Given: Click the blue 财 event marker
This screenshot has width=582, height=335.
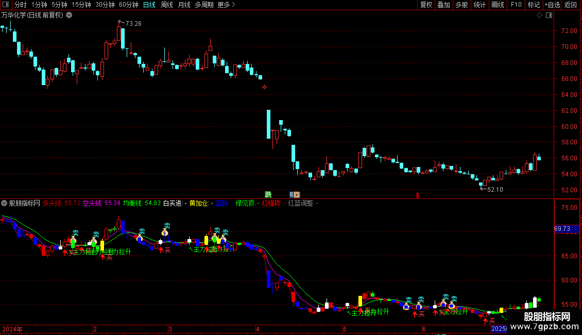Looking at the screenshot, I should 292,194.
